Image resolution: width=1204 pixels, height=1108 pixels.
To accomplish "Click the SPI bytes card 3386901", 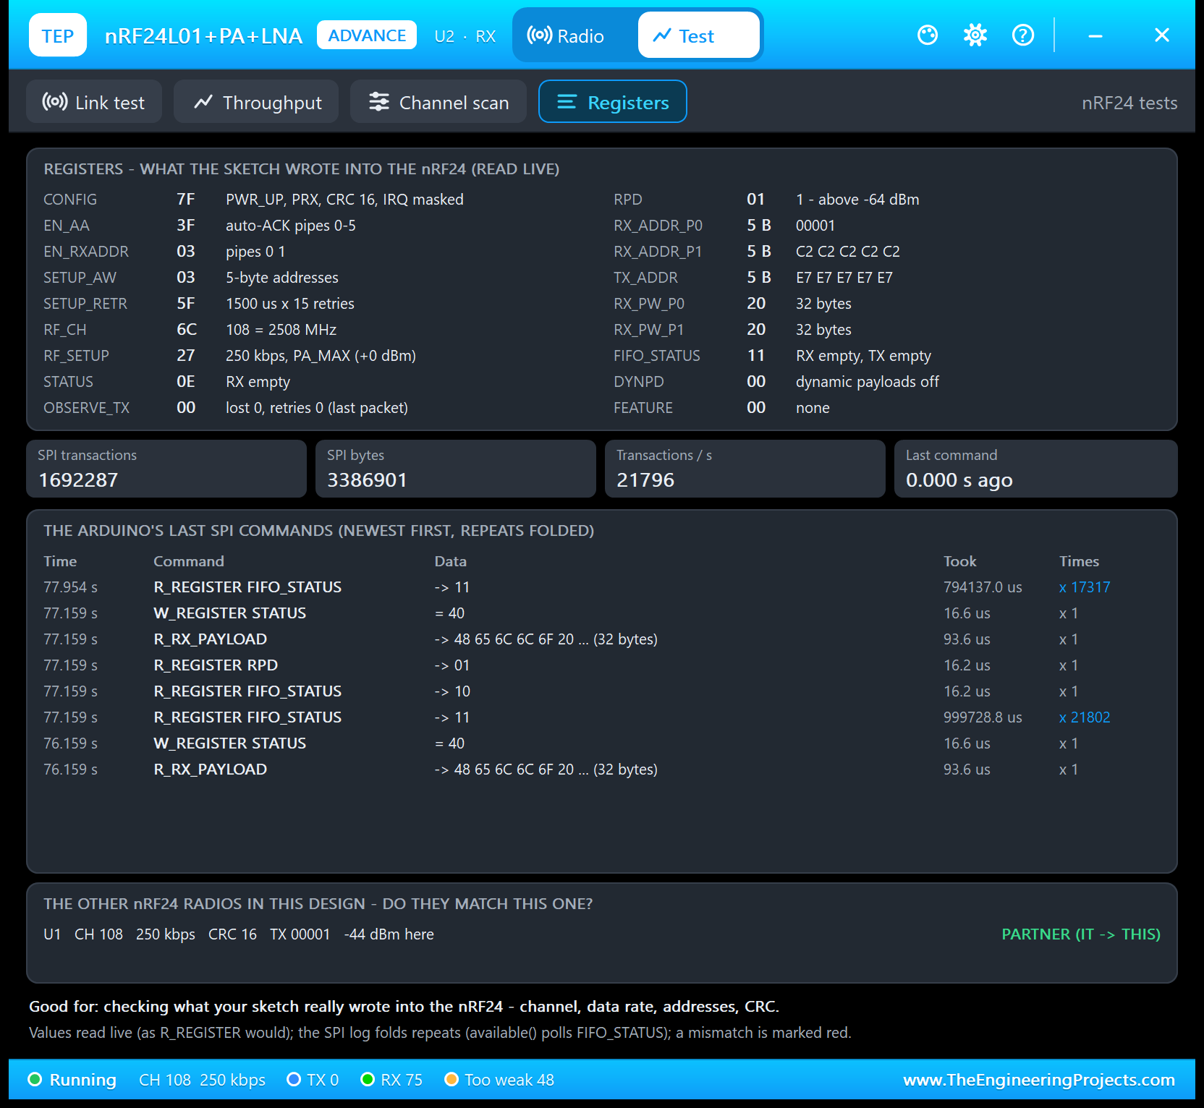I will (x=456, y=469).
